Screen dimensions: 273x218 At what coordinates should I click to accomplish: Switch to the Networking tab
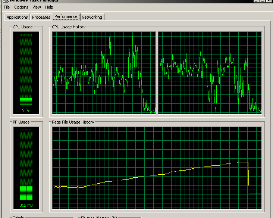[x=92, y=17]
